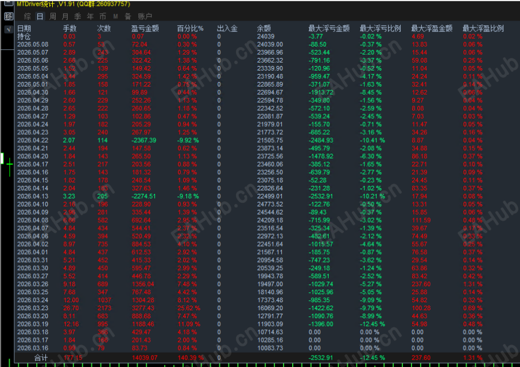Open the 币 (symbol) tab

pyautogui.click(x=103, y=16)
